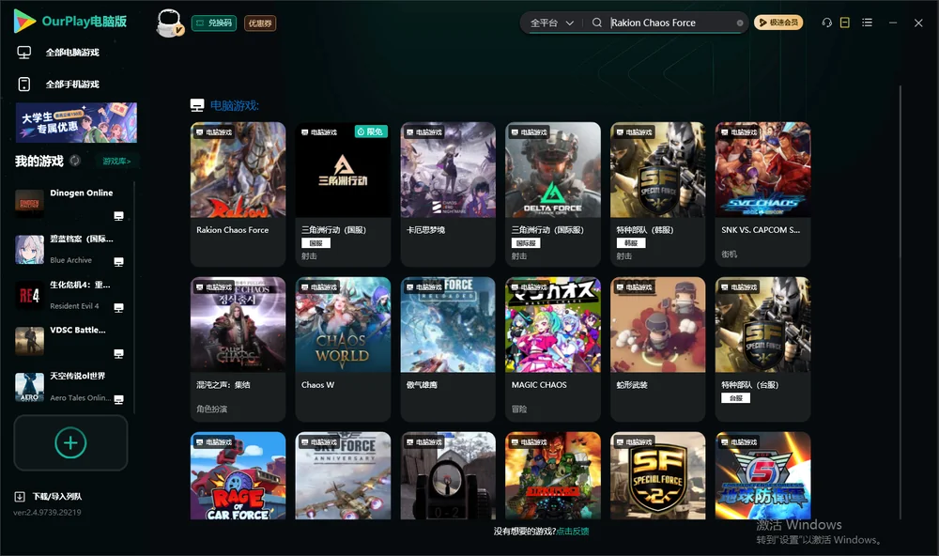
Task: Open Rage of Car Force card
Action: pyautogui.click(x=238, y=476)
